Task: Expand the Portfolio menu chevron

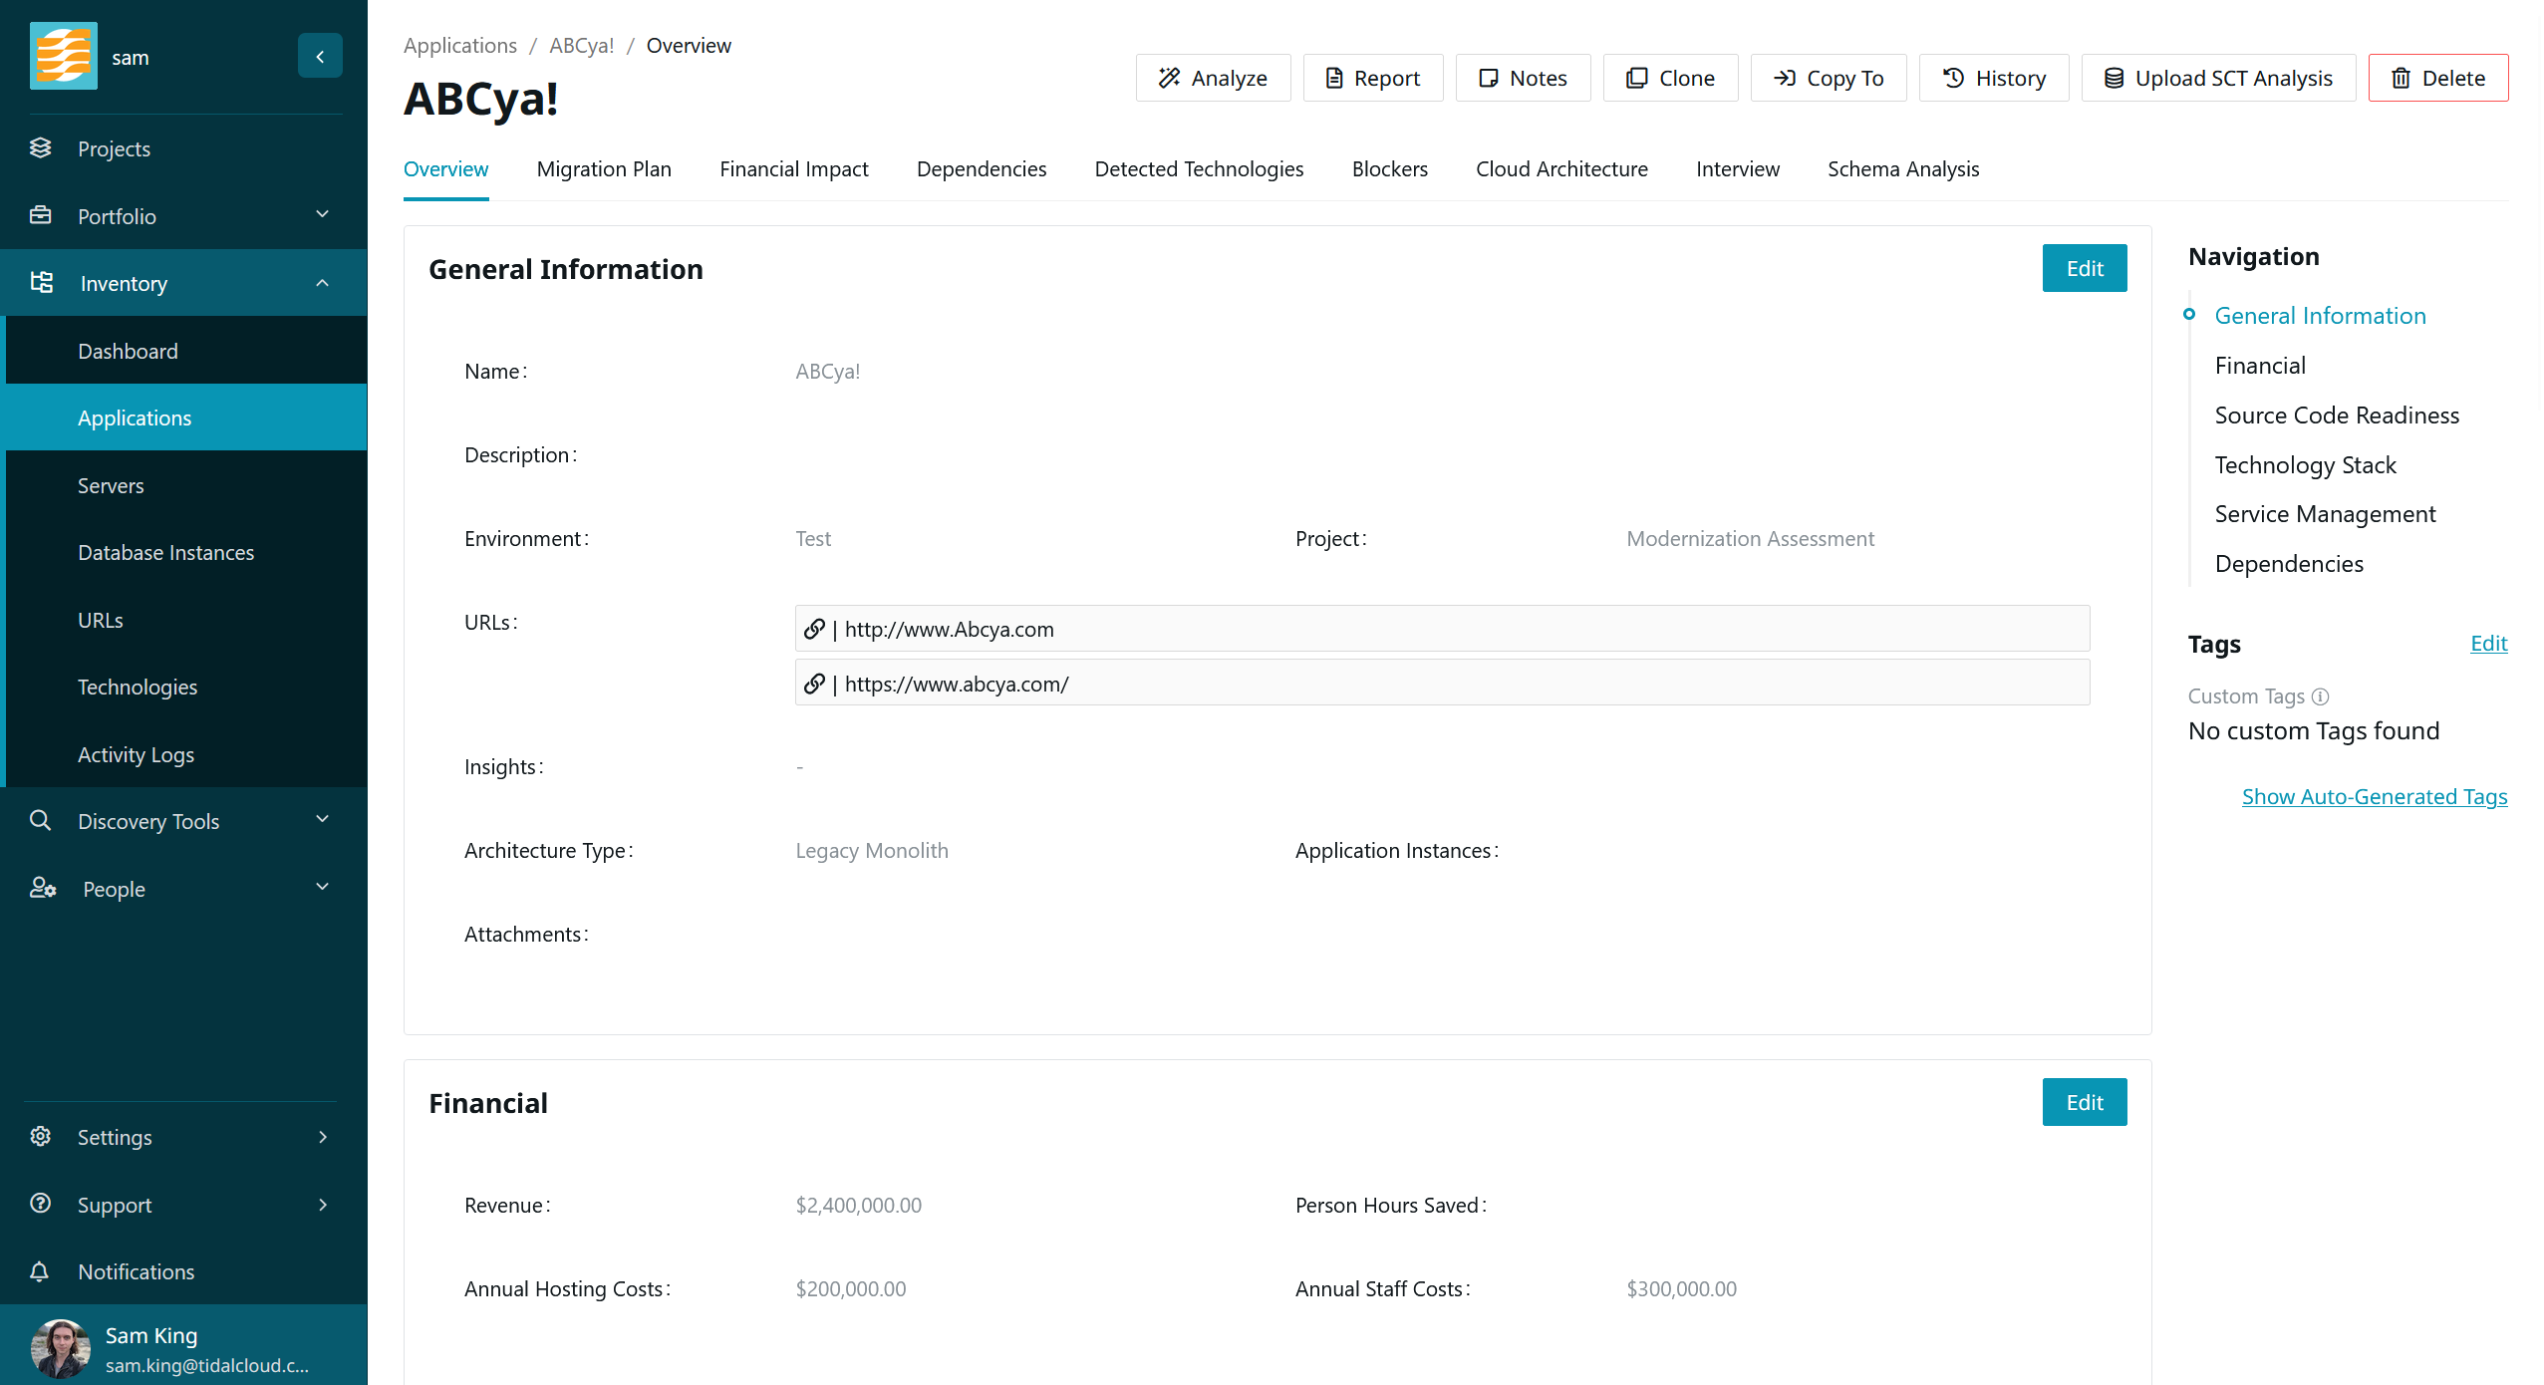Action: pyautogui.click(x=323, y=214)
